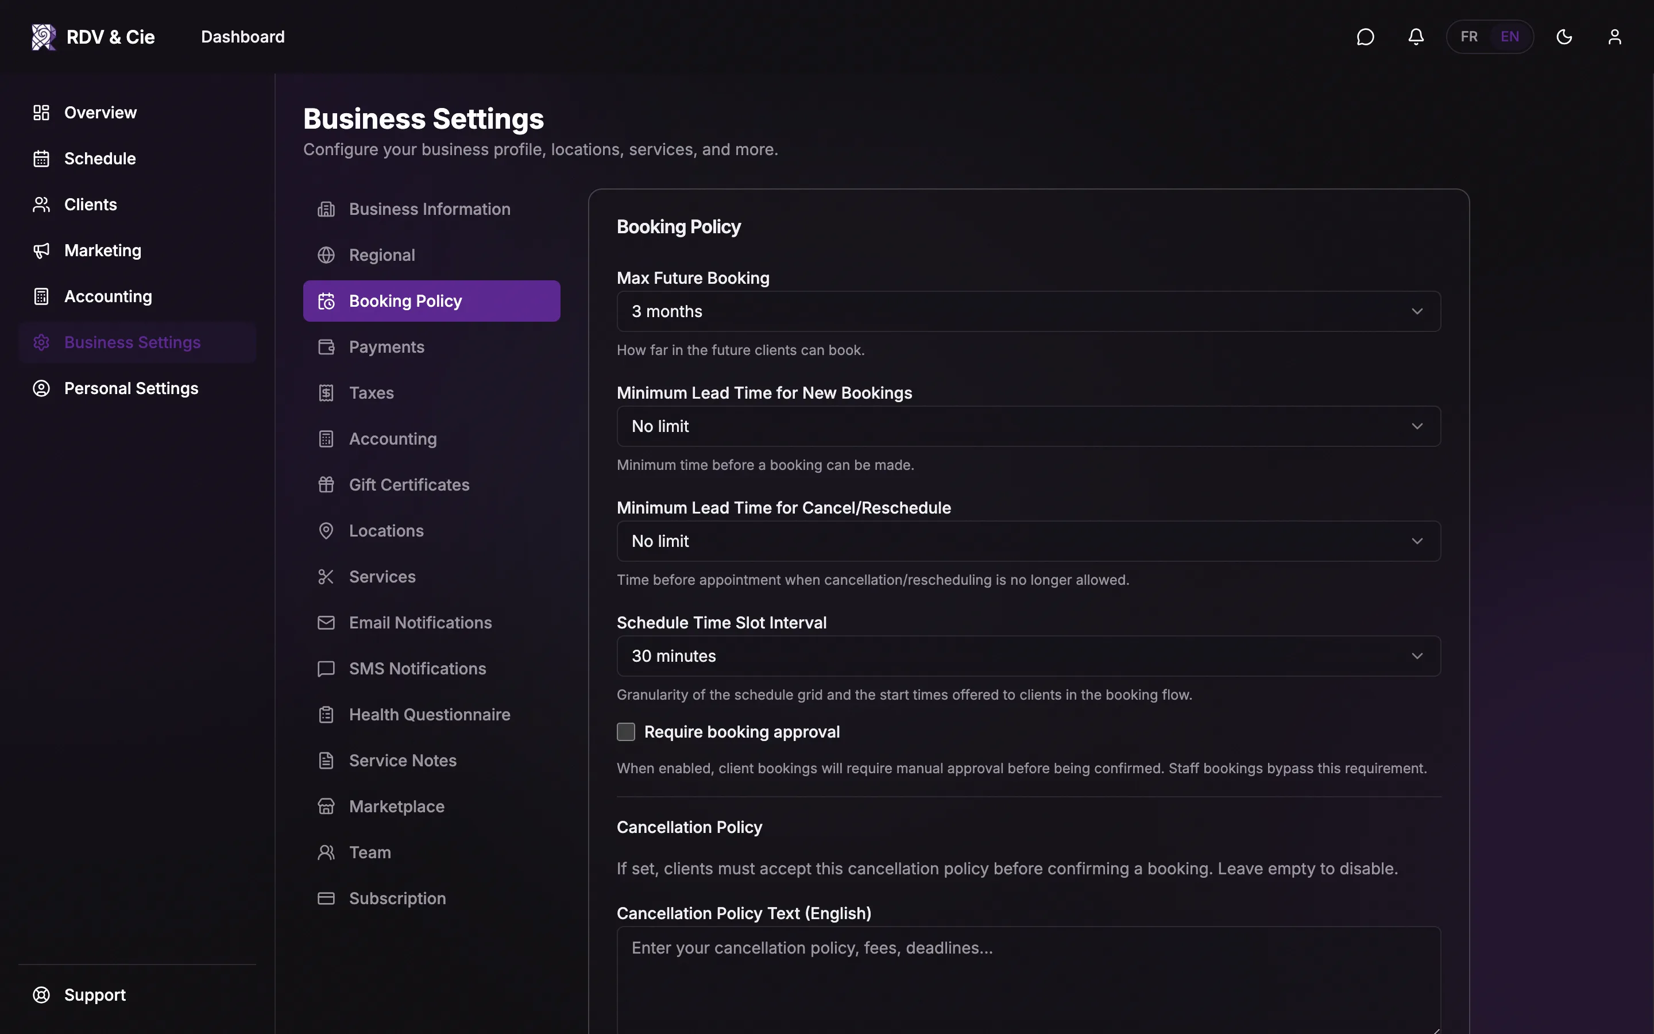Viewport: 1654px width, 1034px height.
Task: Click the Support lifebuoy icon
Action: pos(41,995)
